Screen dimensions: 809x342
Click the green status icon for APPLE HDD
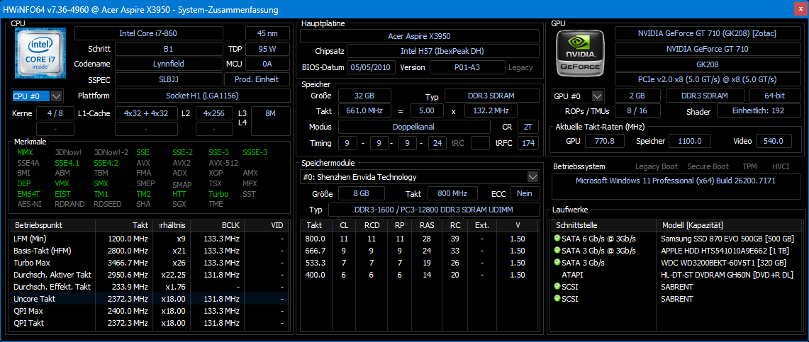[x=557, y=251]
